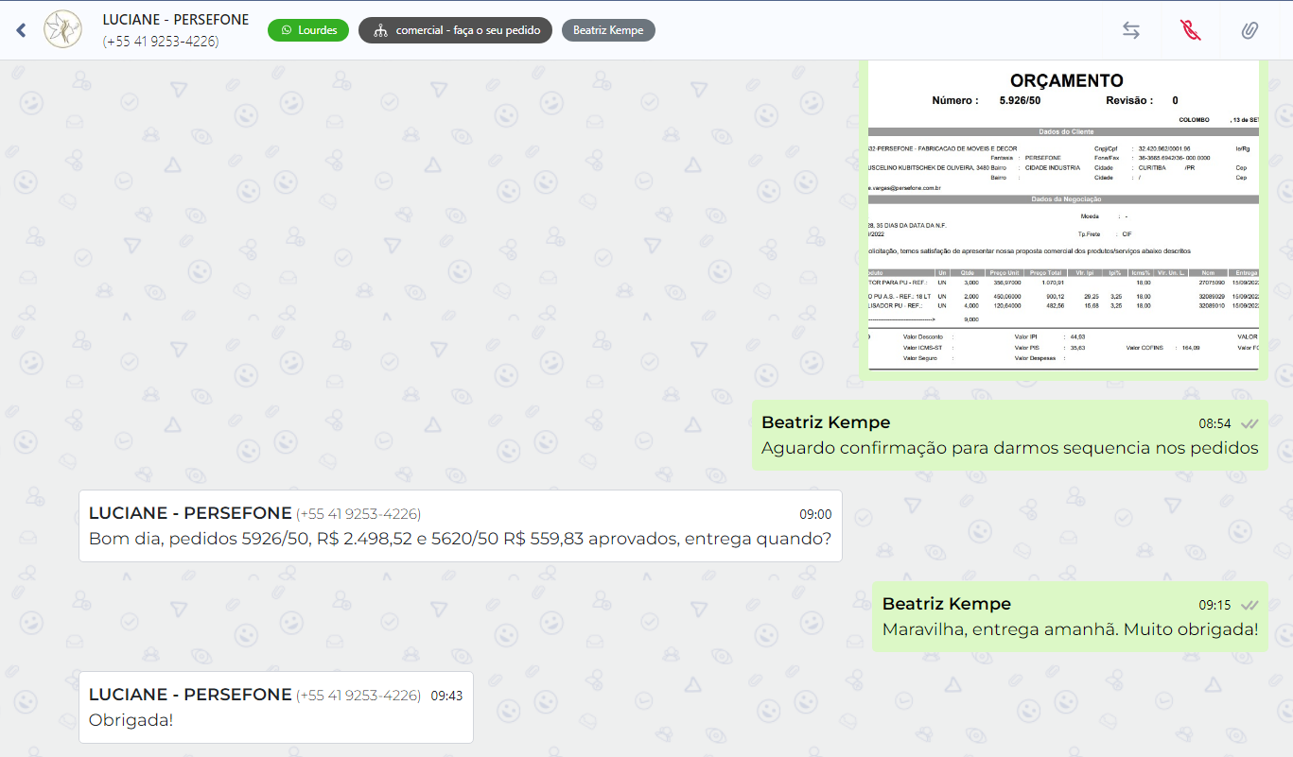Click the WhatsApp icon in Lourdes tag
The height and width of the screenshot is (757, 1293).
click(x=287, y=30)
